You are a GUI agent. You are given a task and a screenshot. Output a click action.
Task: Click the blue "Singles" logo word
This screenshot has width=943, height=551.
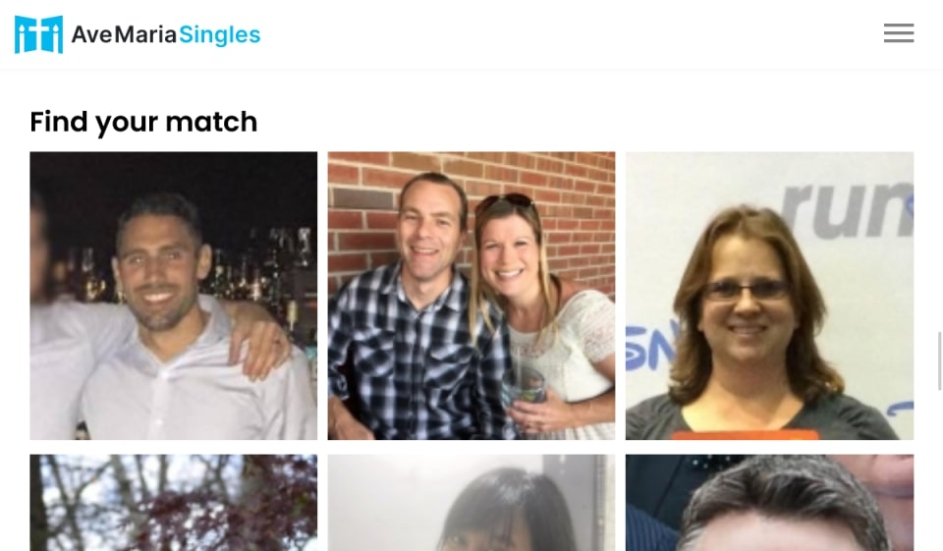(x=219, y=35)
